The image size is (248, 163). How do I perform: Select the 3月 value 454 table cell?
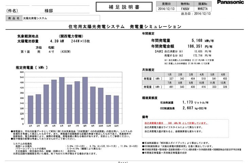click(191, 78)
